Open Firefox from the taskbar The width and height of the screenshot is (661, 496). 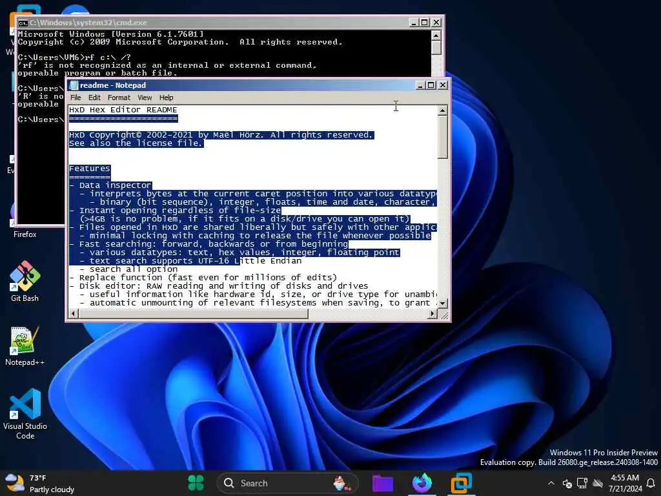422,483
